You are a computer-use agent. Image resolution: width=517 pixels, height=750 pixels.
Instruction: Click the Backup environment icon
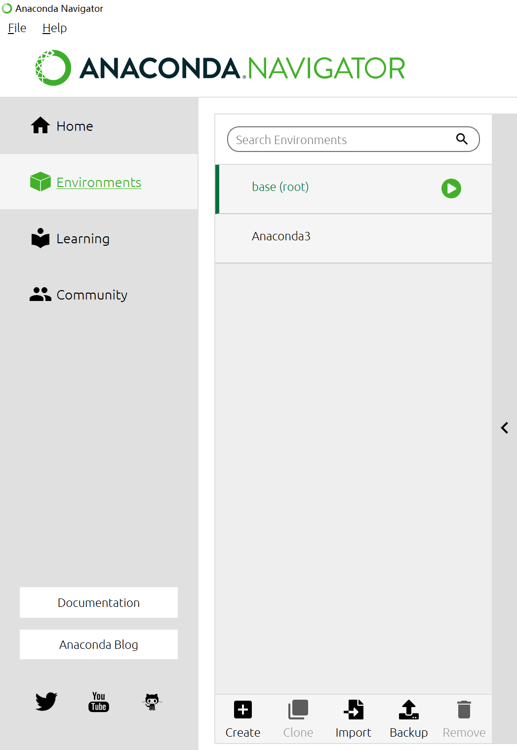[x=409, y=710]
